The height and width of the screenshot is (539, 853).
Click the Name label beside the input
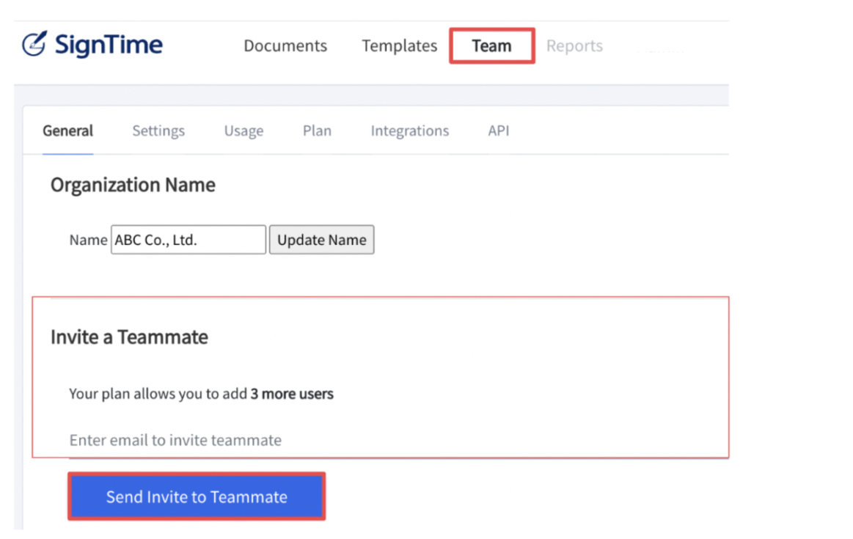click(88, 240)
